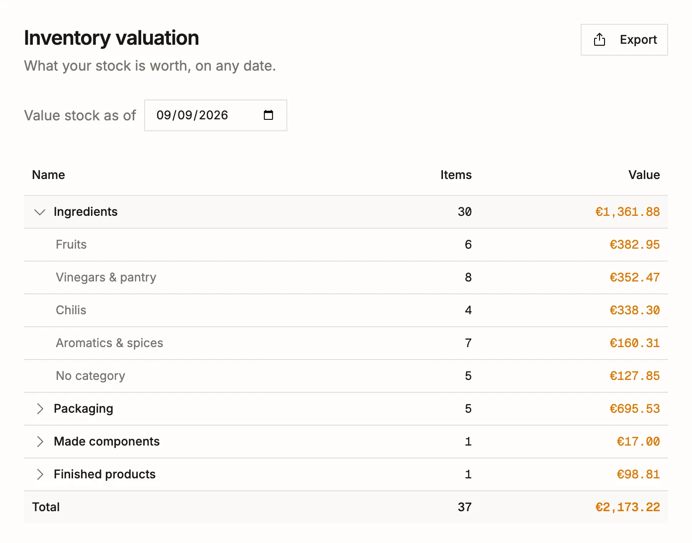Viewport: 692px width, 543px height.
Task: Click the 'Value stock as of' label
Action: [x=80, y=115]
